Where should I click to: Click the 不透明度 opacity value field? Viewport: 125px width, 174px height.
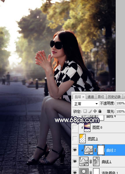click(x=120, y=103)
